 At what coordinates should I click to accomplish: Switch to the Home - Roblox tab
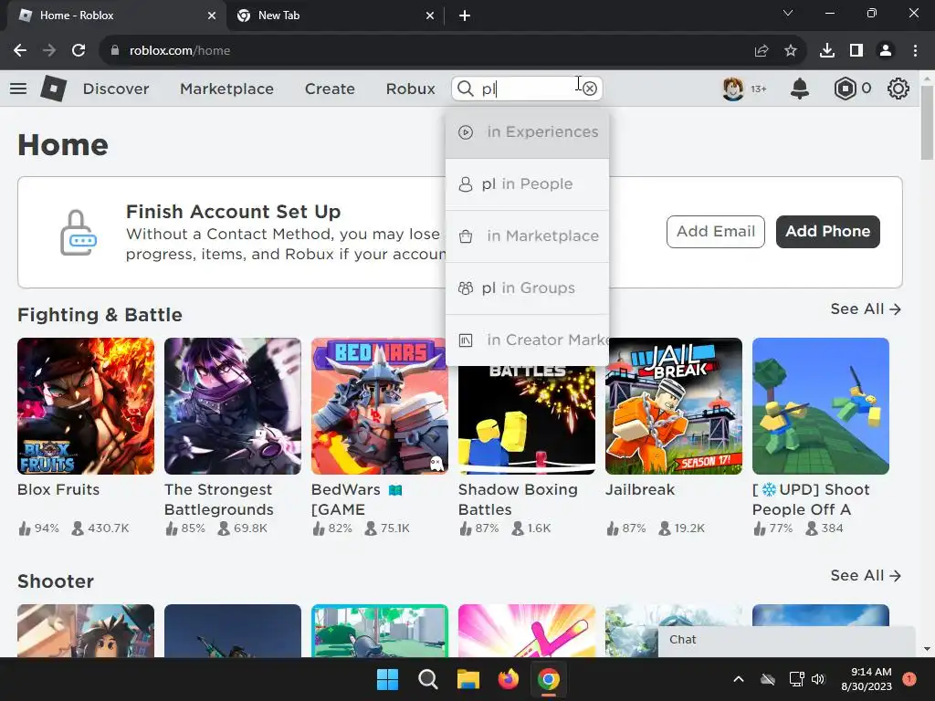point(116,16)
